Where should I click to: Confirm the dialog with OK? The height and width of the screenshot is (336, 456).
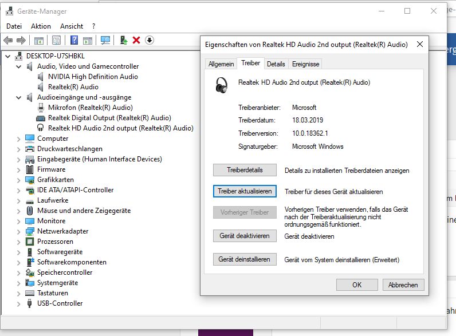pyautogui.click(x=357, y=285)
